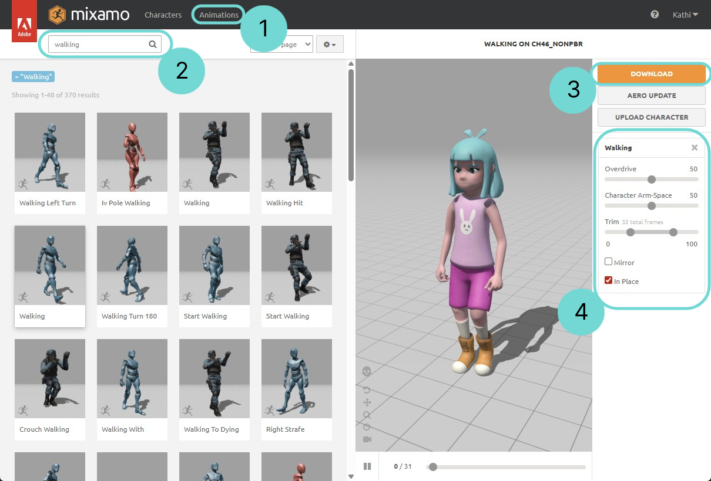Expand the gear settings dropdown
The width and height of the screenshot is (711, 481).
click(x=330, y=44)
